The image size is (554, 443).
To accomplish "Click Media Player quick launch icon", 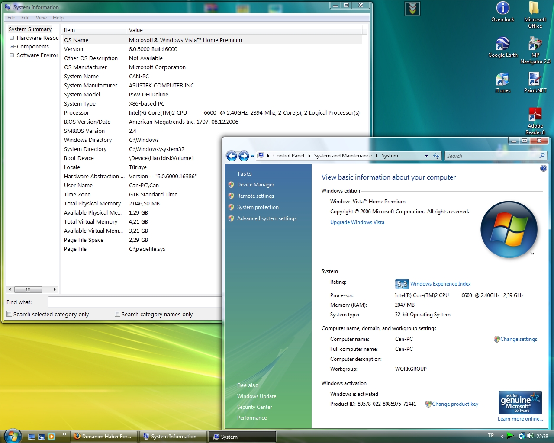I will tap(52, 437).
